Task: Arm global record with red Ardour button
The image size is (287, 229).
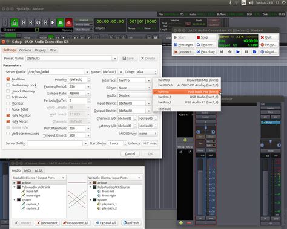Action: point(69,22)
